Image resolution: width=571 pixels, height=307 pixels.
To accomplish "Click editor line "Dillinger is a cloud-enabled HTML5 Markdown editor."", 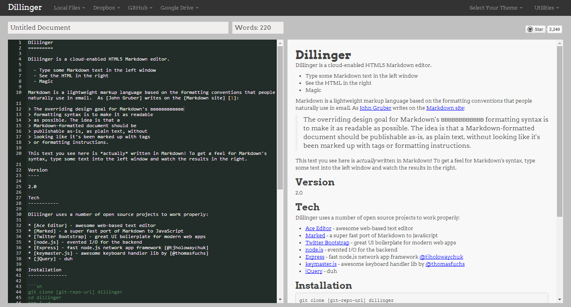I will (x=99, y=59).
